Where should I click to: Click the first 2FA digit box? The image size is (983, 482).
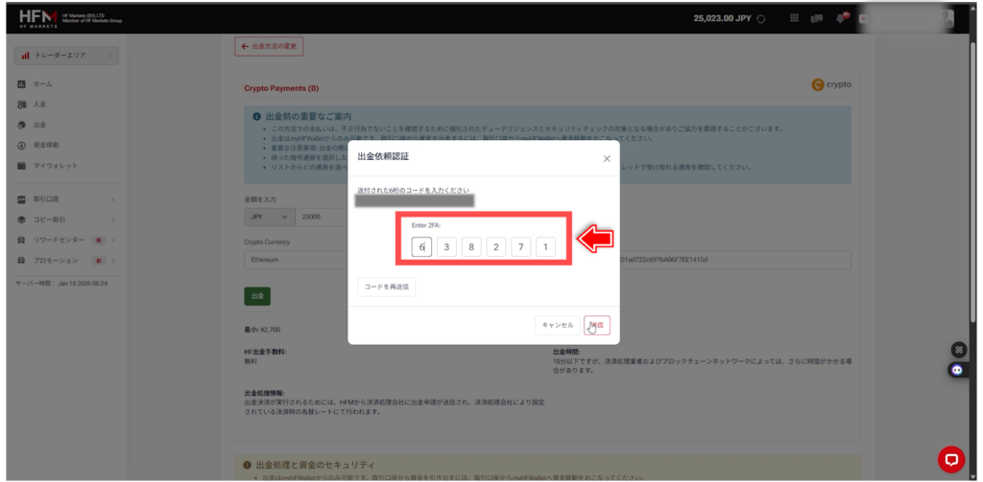tap(421, 247)
